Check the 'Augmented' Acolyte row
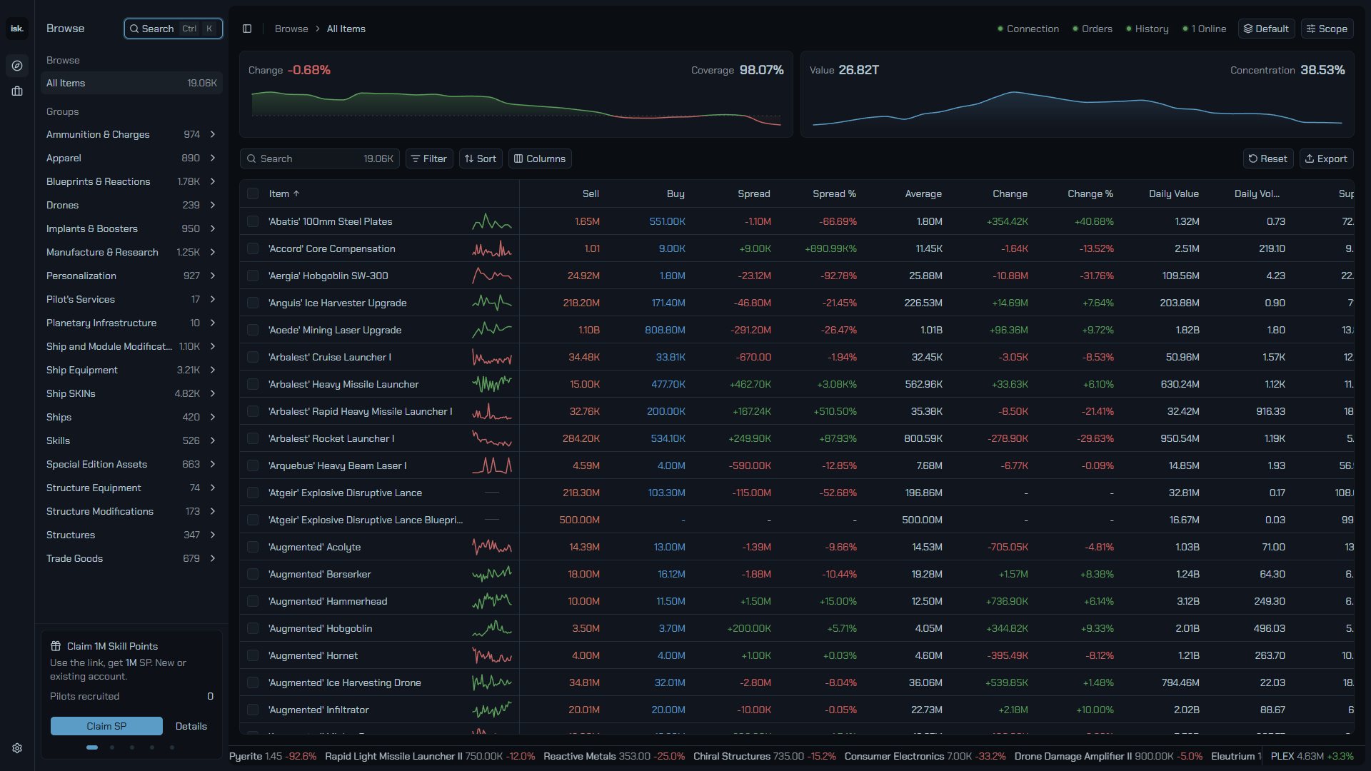 click(253, 547)
